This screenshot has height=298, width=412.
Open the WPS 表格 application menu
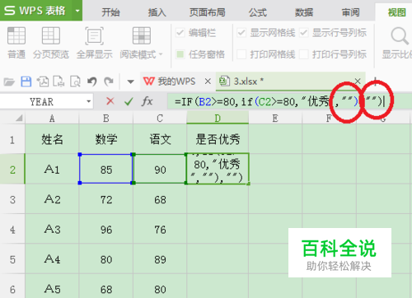35,11
